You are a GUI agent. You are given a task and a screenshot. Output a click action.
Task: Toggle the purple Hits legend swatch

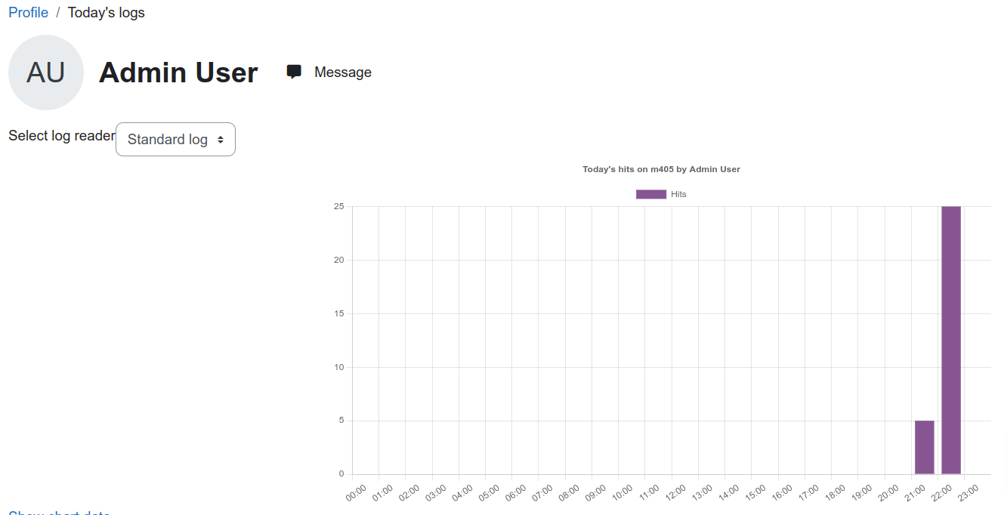click(x=651, y=194)
